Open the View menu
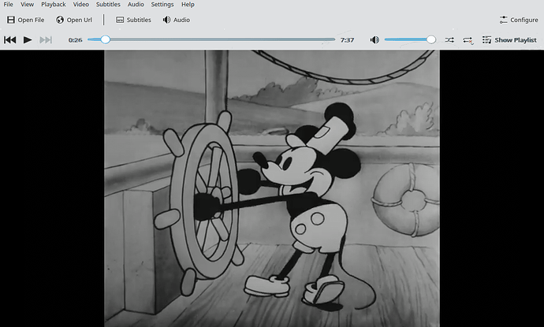The width and height of the screenshot is (544, 327). click(27, 5)
